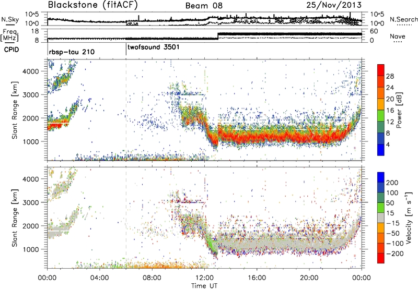The height and width of the screenshot is (289, 418).
Task: Click the "04:00" time axis label
Action: tap(100, 278)
